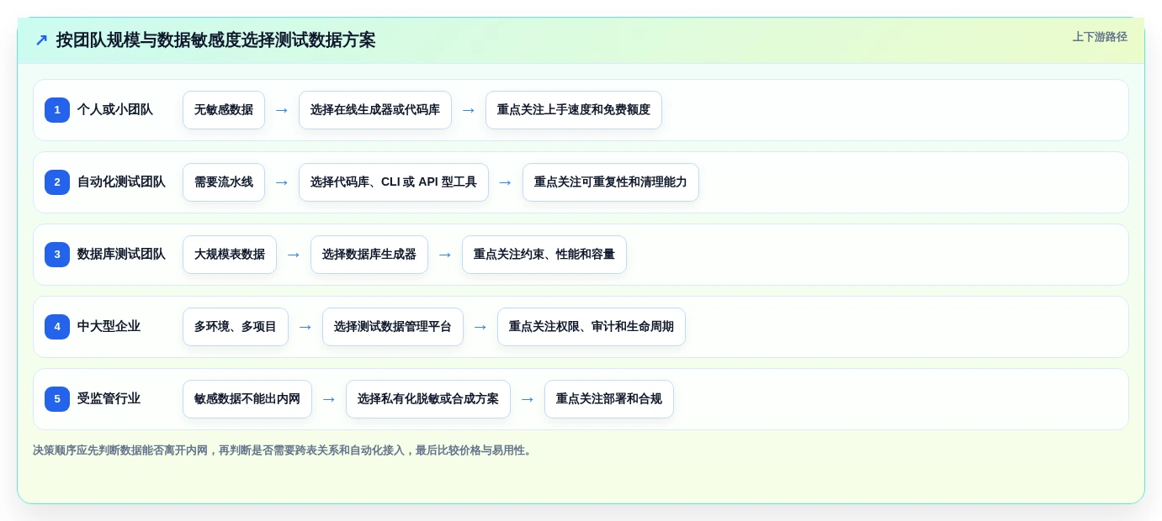Click the 重点关注部署和合规 chip
The height and width of the screenshot is (521, 1162).
609,399
